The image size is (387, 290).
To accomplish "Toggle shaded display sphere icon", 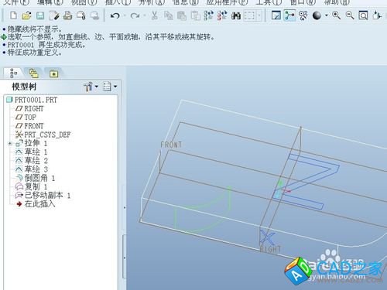I will click(317, 15).
